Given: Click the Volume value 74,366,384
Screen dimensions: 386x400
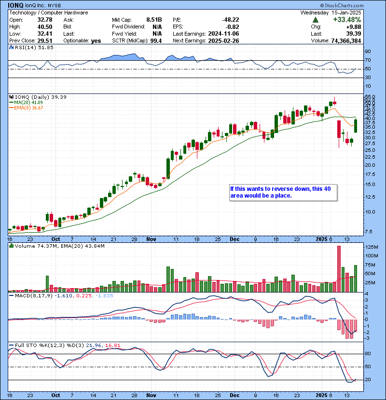Looking at the screenshot, I should (x=346, y=41).
